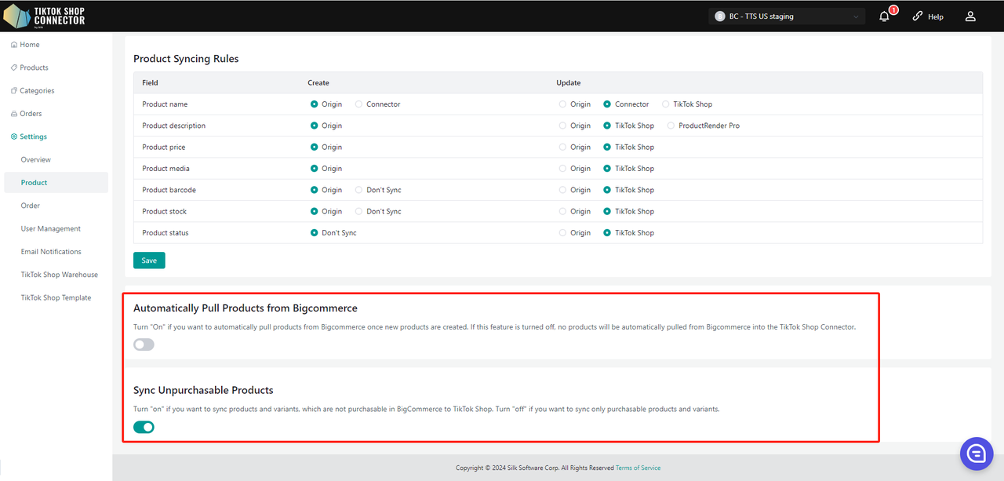The width and height of the screenshot is (1004, 481).
Task: Open Terms of Service link
Action: pyautogui.click(x=638, y=468)
